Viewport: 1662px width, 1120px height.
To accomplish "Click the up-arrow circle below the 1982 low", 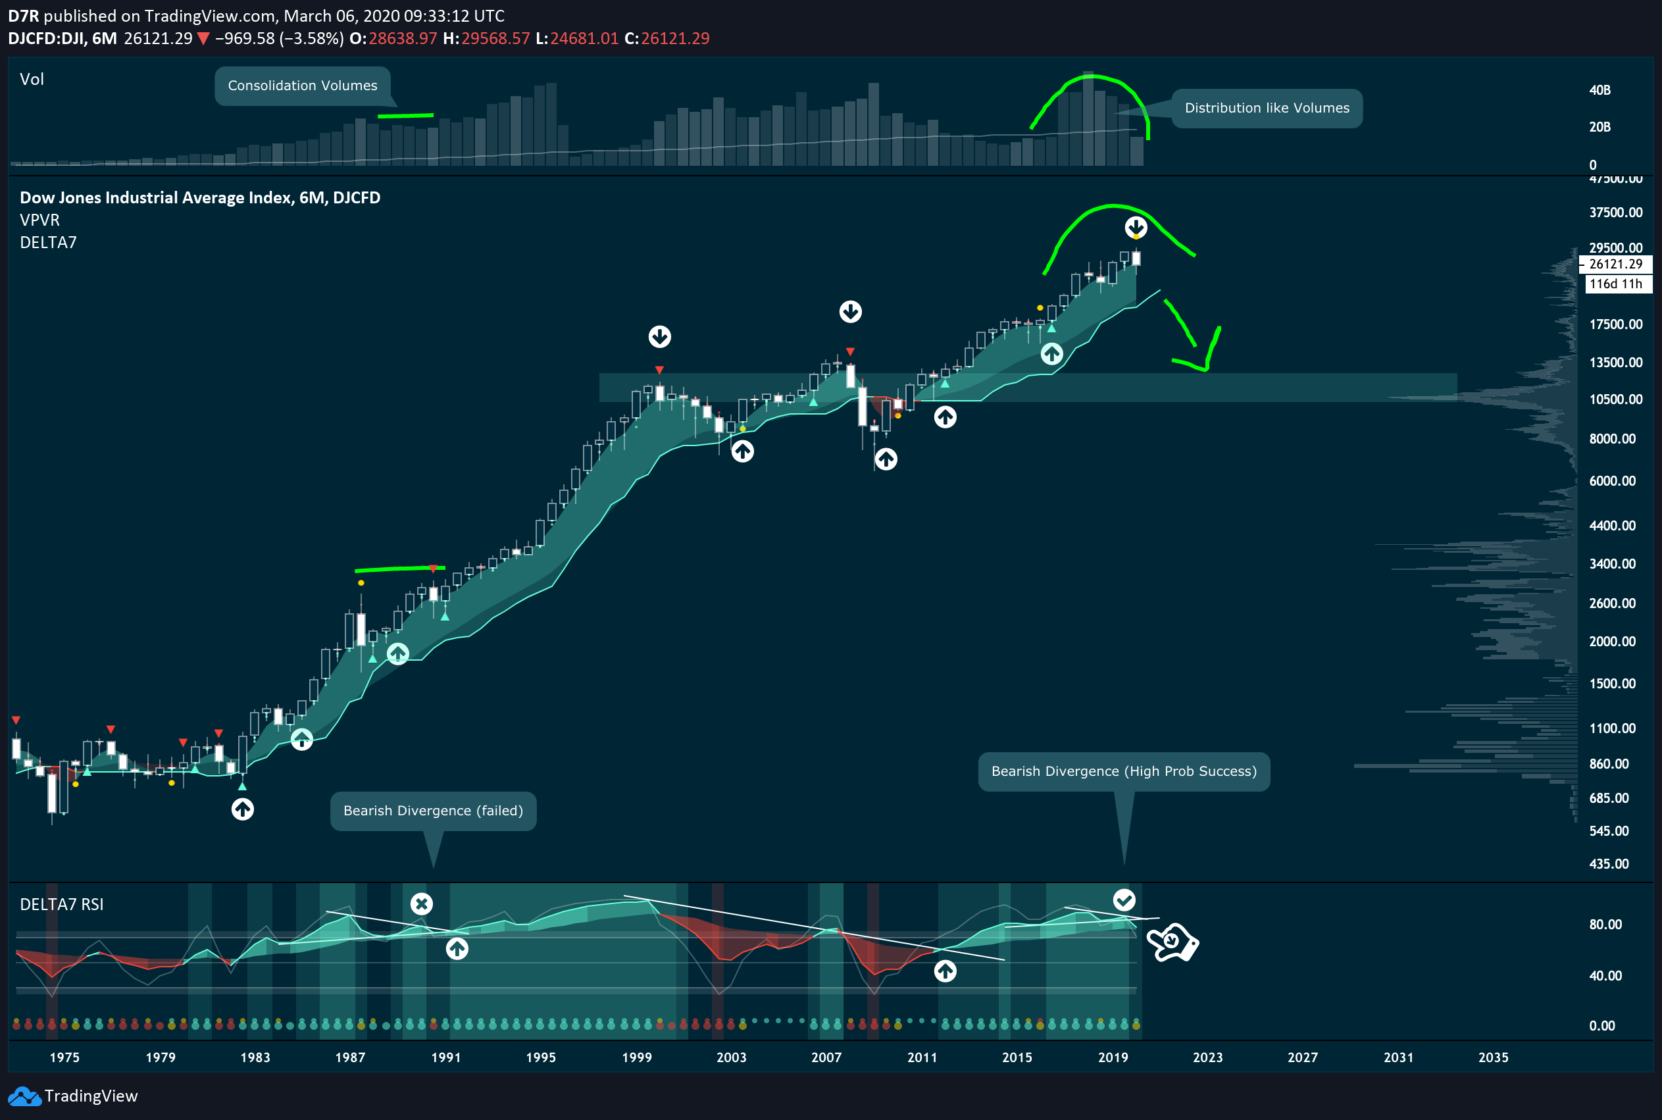I will (243, 809).
